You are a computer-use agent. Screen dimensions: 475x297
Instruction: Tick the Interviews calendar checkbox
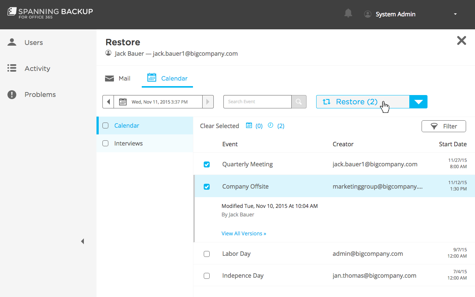click(105, 143)
